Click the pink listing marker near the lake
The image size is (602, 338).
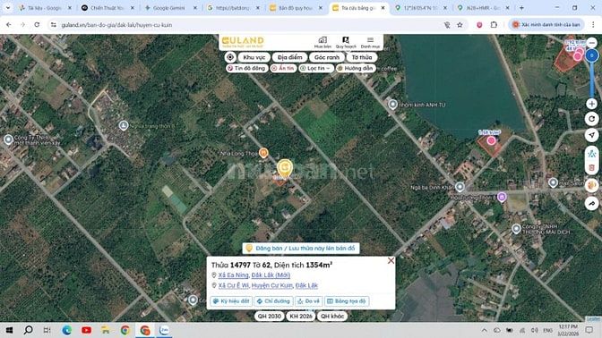point(491,140)
